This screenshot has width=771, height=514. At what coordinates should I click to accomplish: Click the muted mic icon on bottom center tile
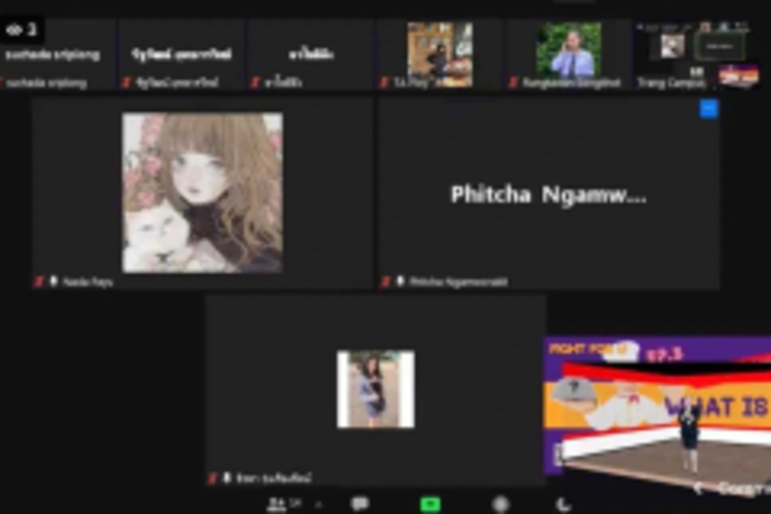[x=212, y=478]
